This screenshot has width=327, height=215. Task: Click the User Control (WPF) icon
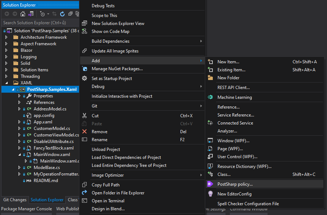(x=210, y=156)
